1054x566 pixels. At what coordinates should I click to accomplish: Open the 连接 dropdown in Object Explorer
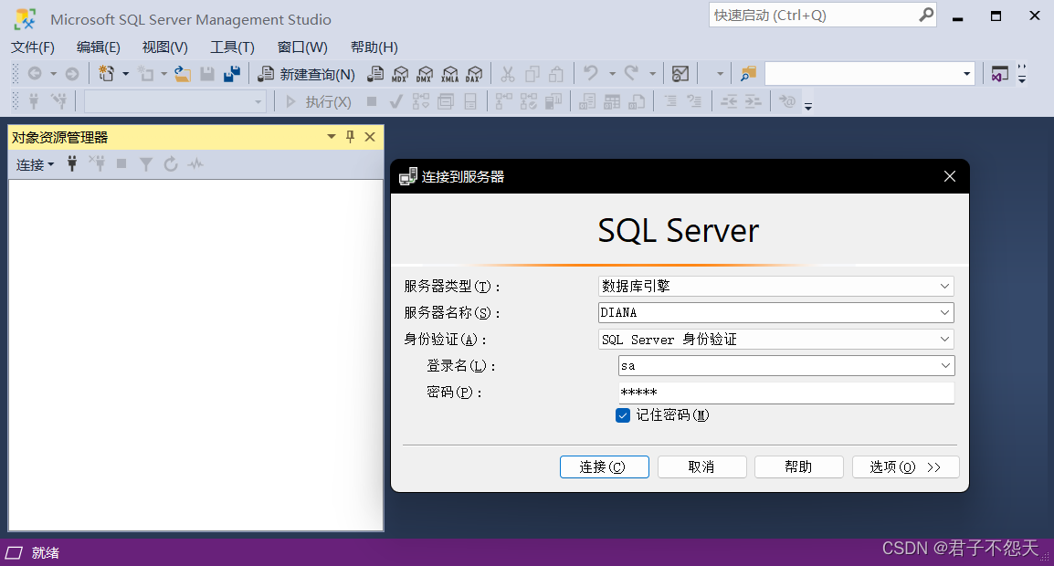coord(35,164)
